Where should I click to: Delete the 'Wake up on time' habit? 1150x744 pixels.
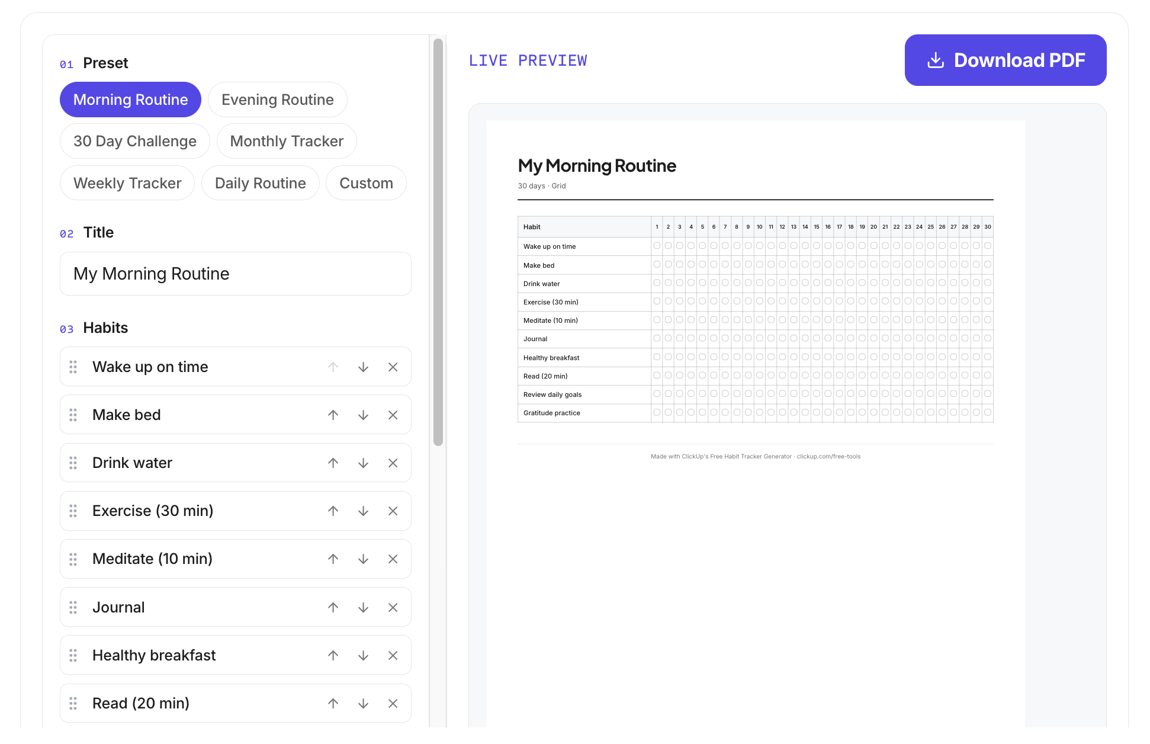(x=393, y=367)
